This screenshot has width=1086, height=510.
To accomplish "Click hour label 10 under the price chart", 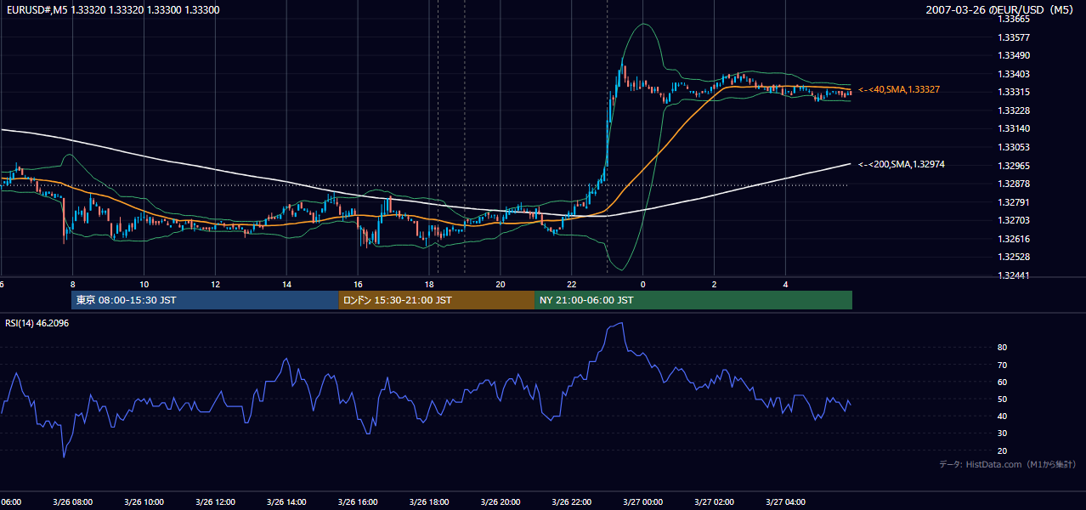I will (144, 284).
